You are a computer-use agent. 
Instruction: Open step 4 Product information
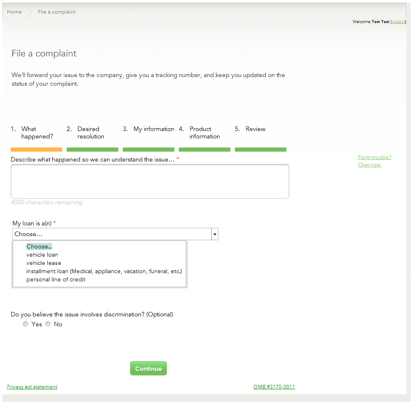(x=204, y=133)
